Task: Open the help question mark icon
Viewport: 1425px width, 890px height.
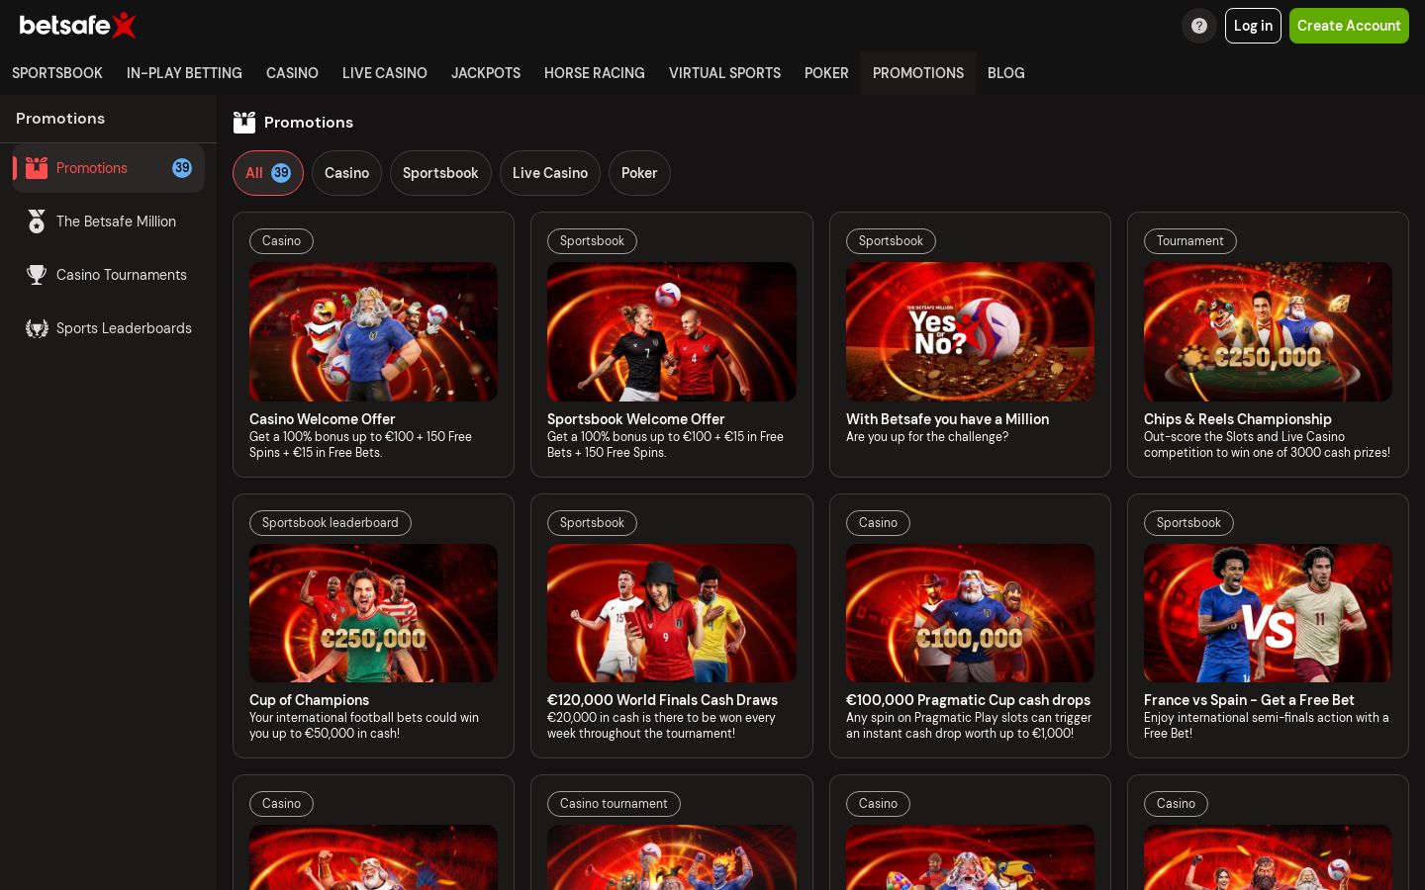Action: pos(1199,26)
